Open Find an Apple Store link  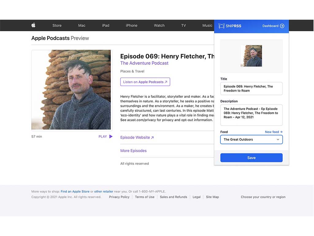point(75,191)
